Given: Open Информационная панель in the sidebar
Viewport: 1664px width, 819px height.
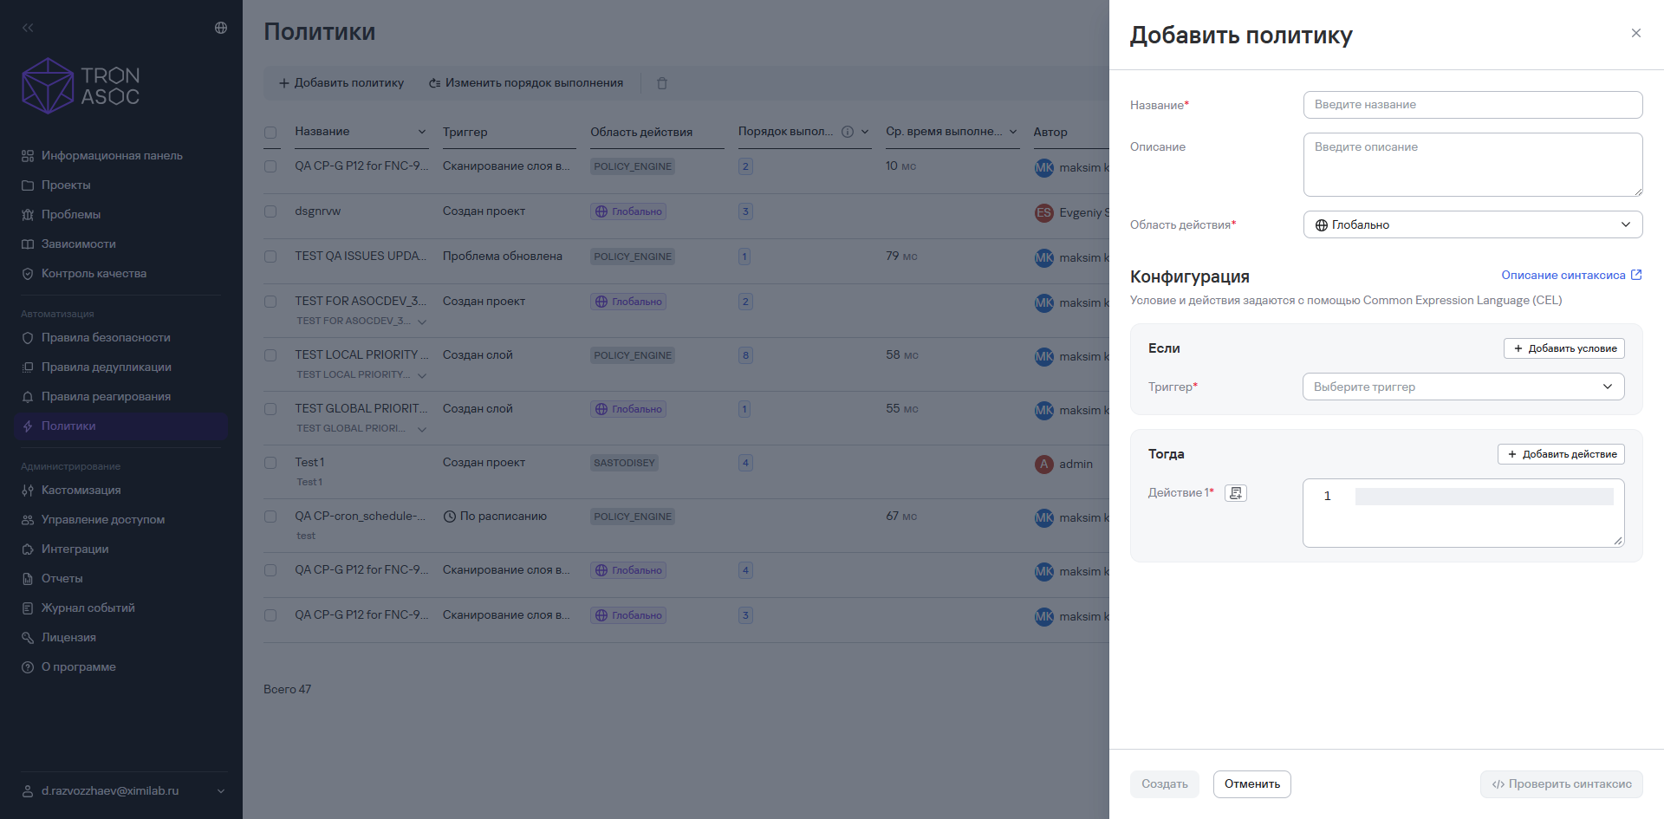Looking at the screenshot, I should click(x=112, y=156).
